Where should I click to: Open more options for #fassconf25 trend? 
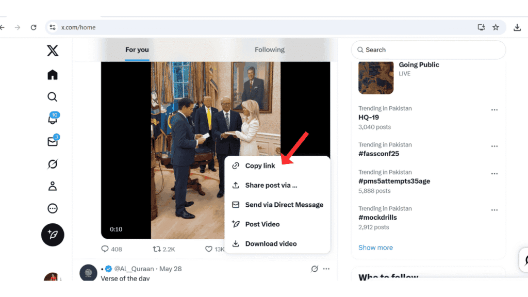pos(494,146)
